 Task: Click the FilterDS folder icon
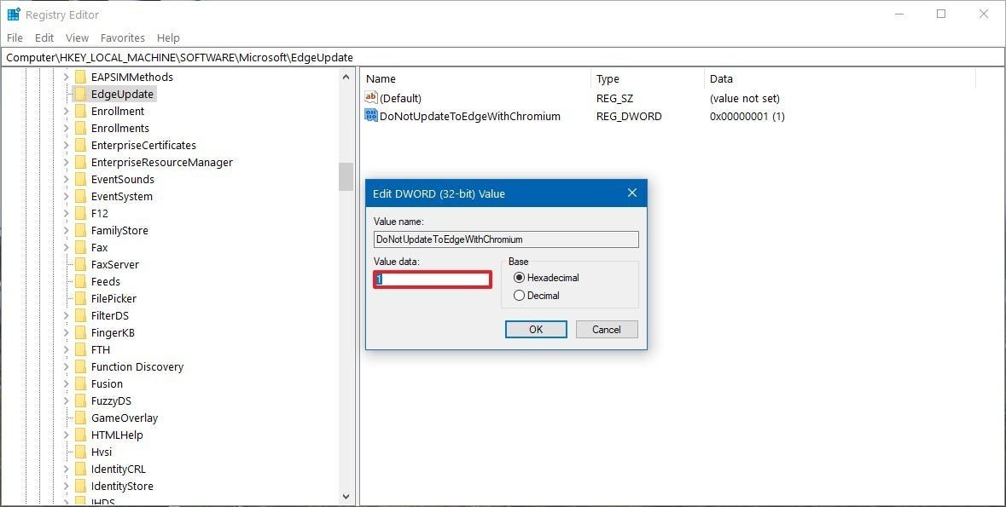coord(80,315)
